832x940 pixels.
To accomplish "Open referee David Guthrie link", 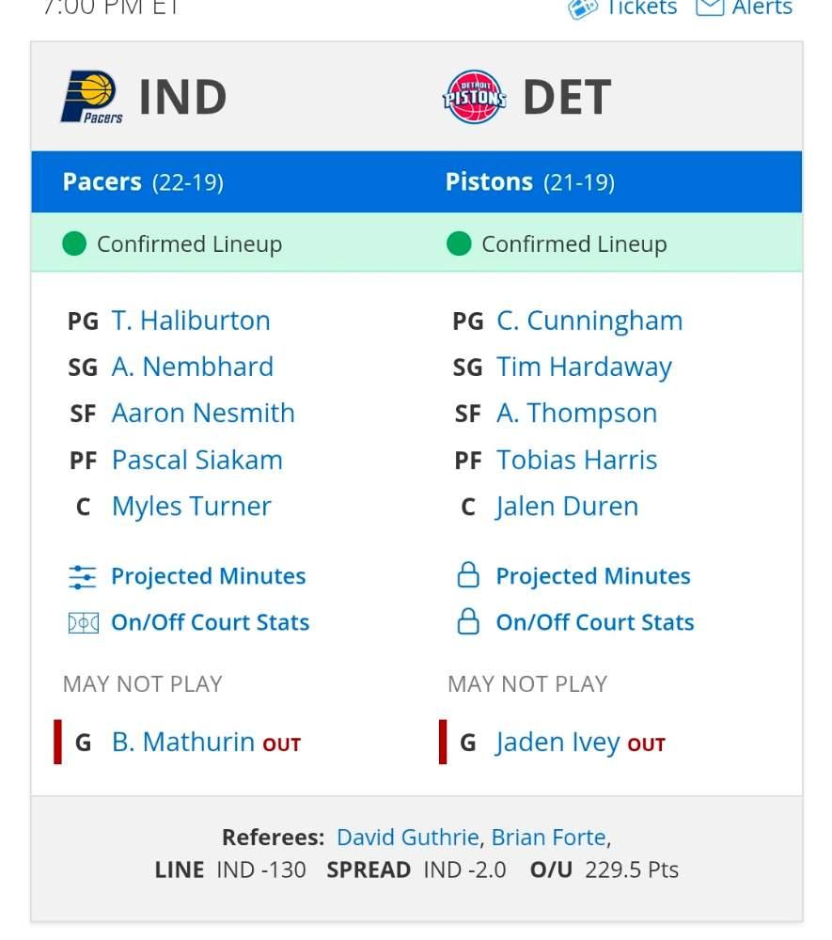I will pyautogui.click(x=407, y=837).
